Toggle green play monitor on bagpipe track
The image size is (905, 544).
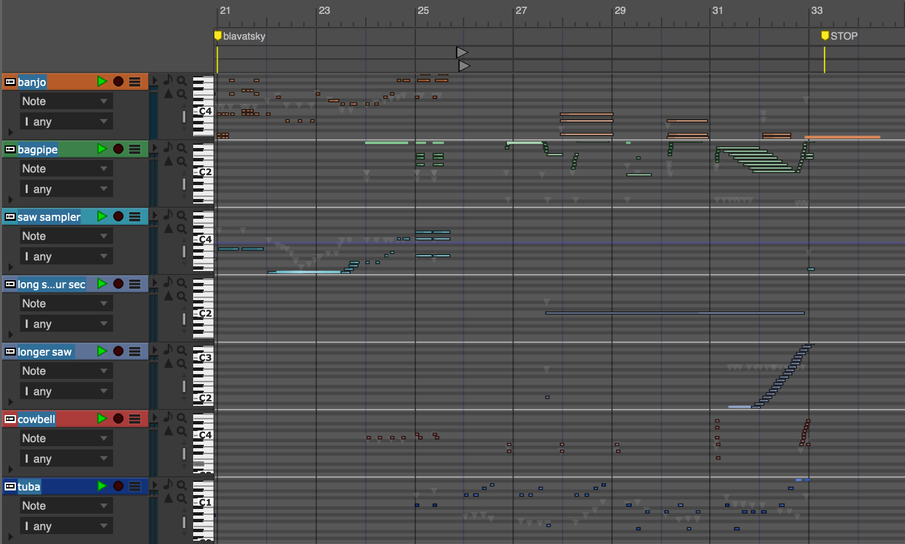point(102,149)
